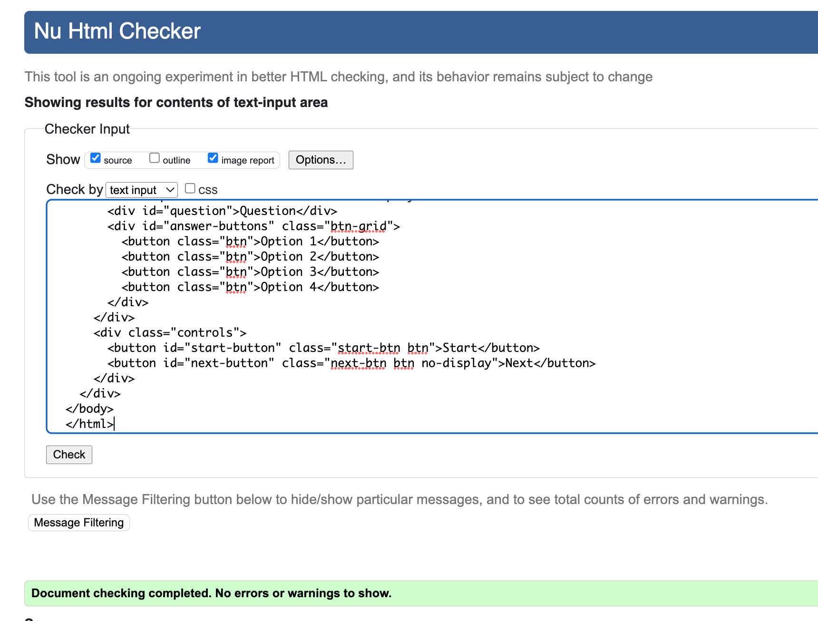Click the Option 1 button code line
The height and width of the screenshot is (621, 818).
250,242
